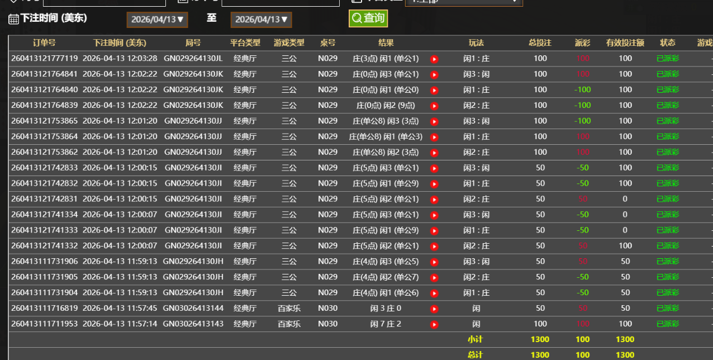Click order number 260413121764841
Image resolution: width=713 pixels, height=360 pixels.
(44, 74)
